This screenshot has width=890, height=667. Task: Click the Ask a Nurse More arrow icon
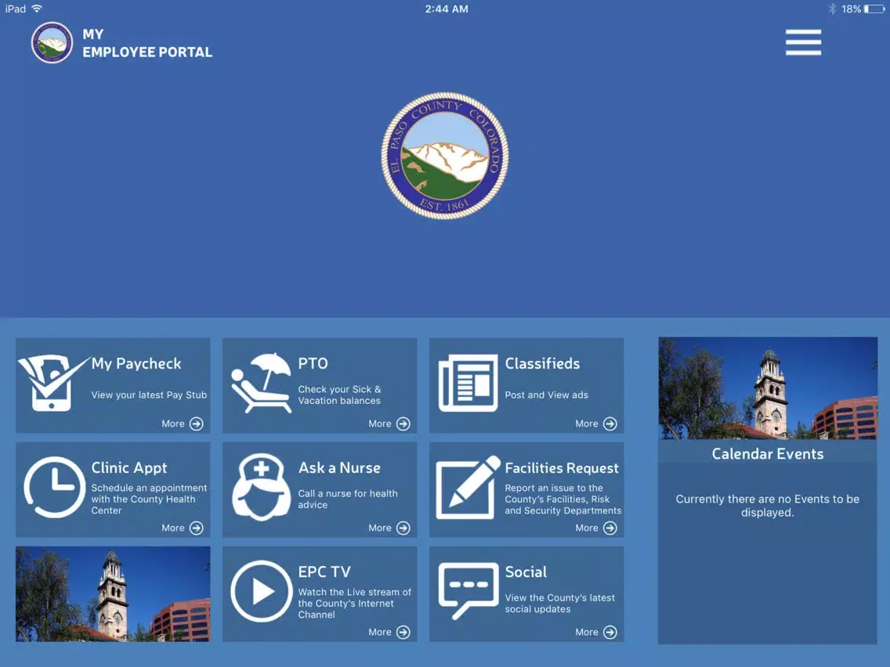tap(403, 528)
